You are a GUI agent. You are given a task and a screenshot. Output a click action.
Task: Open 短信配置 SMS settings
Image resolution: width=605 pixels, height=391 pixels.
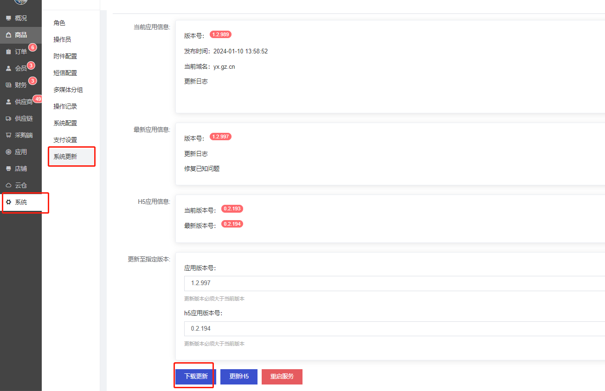[65, 73]
